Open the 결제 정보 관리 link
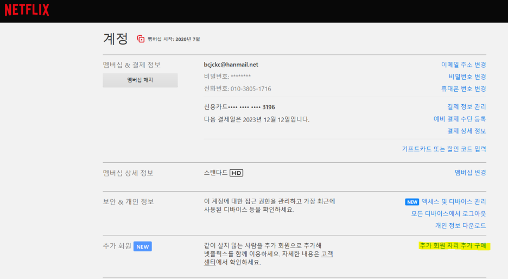 click(467, 107)
